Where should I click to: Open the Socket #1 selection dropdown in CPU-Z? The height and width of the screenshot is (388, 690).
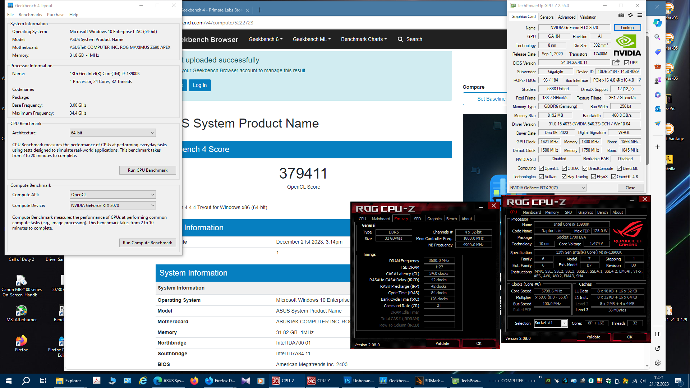pos(550,323)
